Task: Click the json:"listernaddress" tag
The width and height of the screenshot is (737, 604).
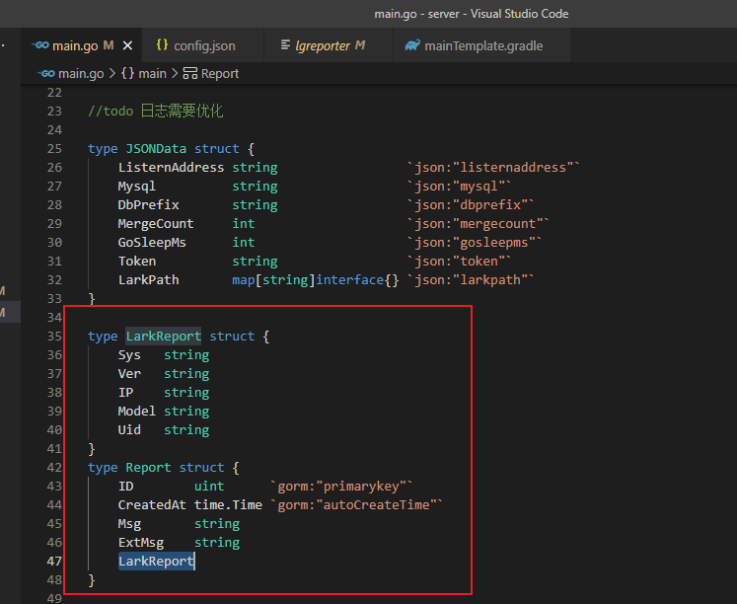Action: tap(493, 168)
